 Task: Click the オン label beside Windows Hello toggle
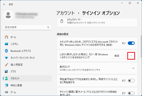point(124,43)
